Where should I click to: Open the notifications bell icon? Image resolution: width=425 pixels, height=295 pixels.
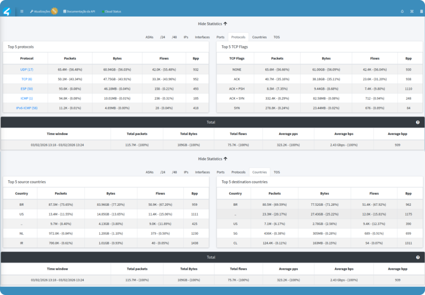(402, 12)
